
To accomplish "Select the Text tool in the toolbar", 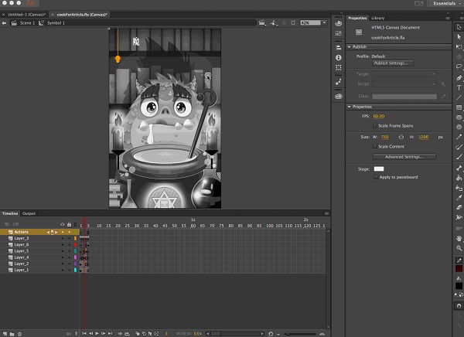I will [459, 87].
